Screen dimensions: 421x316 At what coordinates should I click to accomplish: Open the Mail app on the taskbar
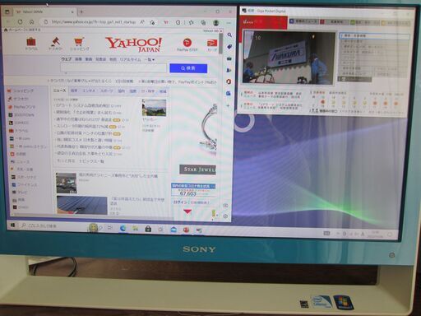pyautogui.click(x=173, y=230)
